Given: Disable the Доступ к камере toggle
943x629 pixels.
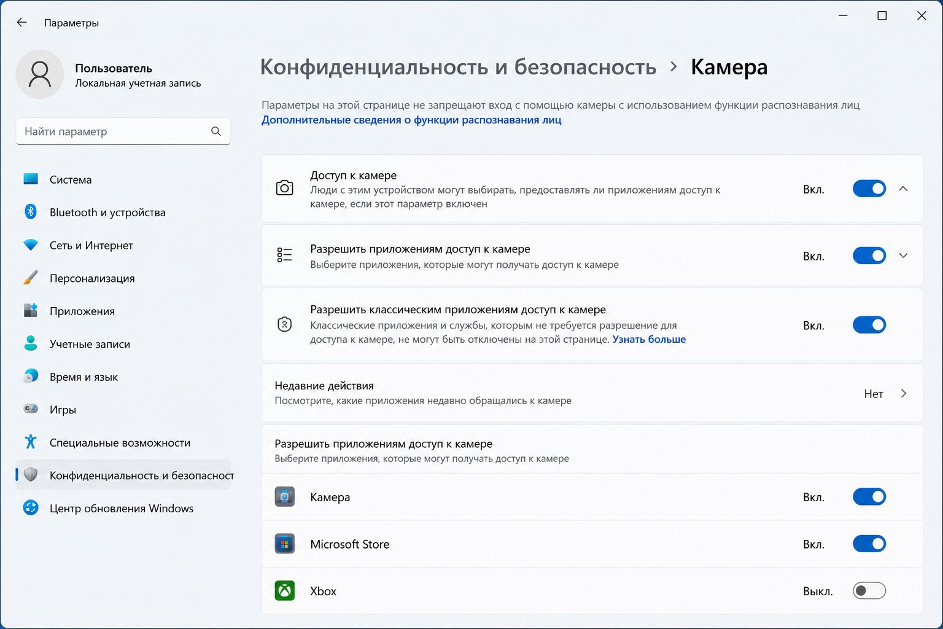Looking at the screenshot, I should click(869, 189).
